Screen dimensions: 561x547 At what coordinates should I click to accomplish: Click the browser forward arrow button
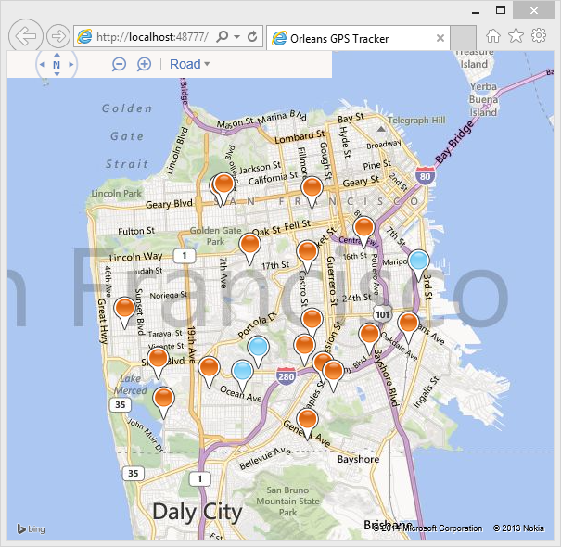(x=58, y=36)
